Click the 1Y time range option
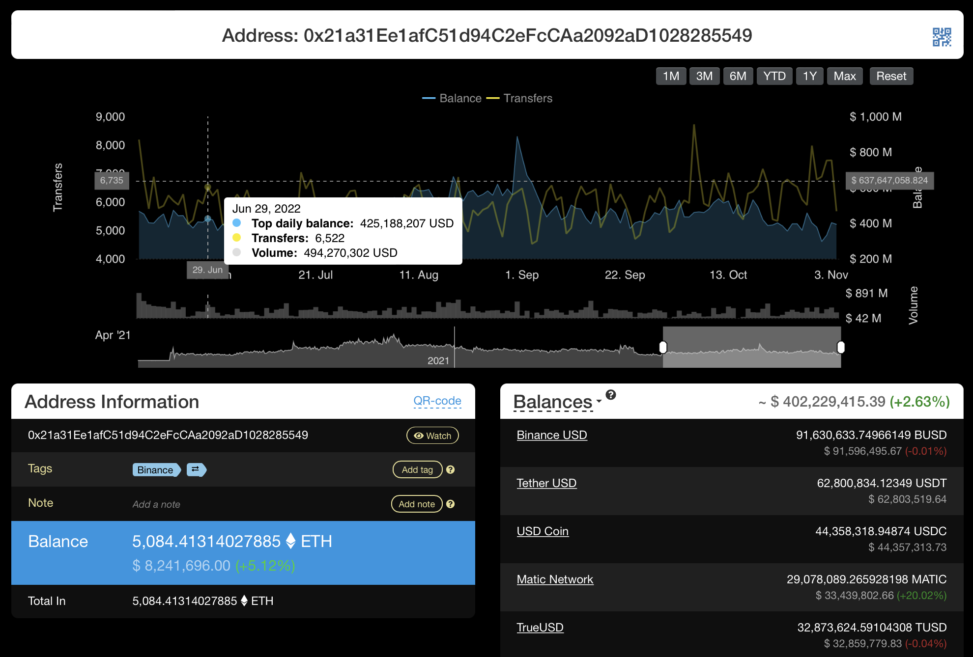This screenshot has height=657, width=973. point(809,76)
